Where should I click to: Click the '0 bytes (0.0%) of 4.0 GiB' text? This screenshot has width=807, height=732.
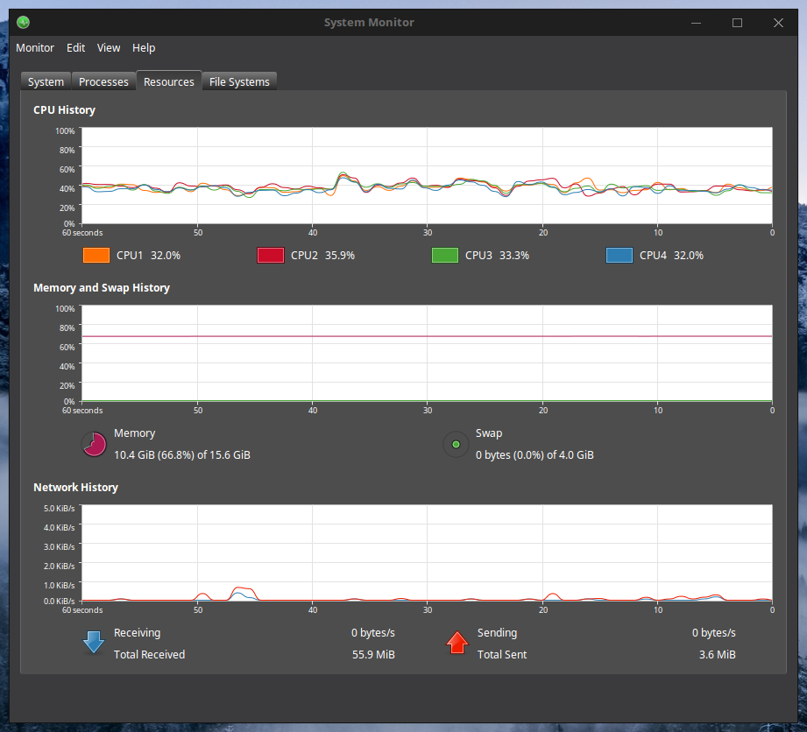point(534,454)
